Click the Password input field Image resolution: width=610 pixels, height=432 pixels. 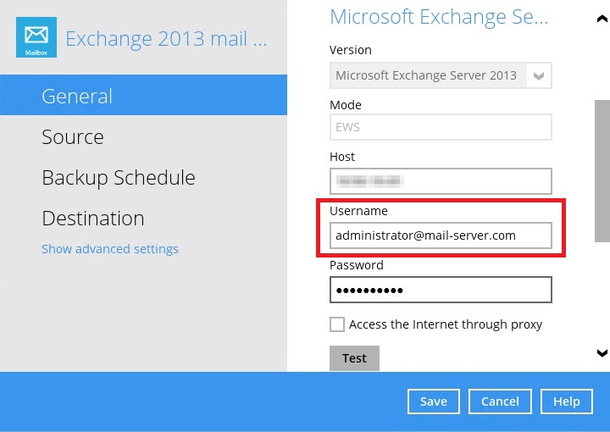pyautogui.click(x=441, y=290)
